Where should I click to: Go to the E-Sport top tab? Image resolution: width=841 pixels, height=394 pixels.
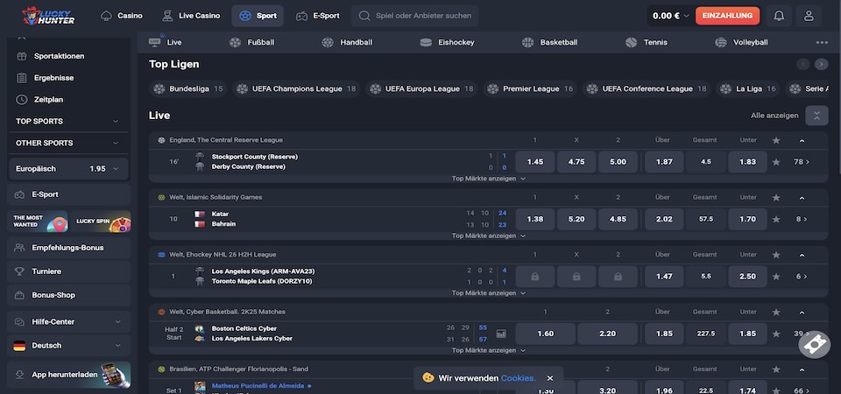(318, 16)
